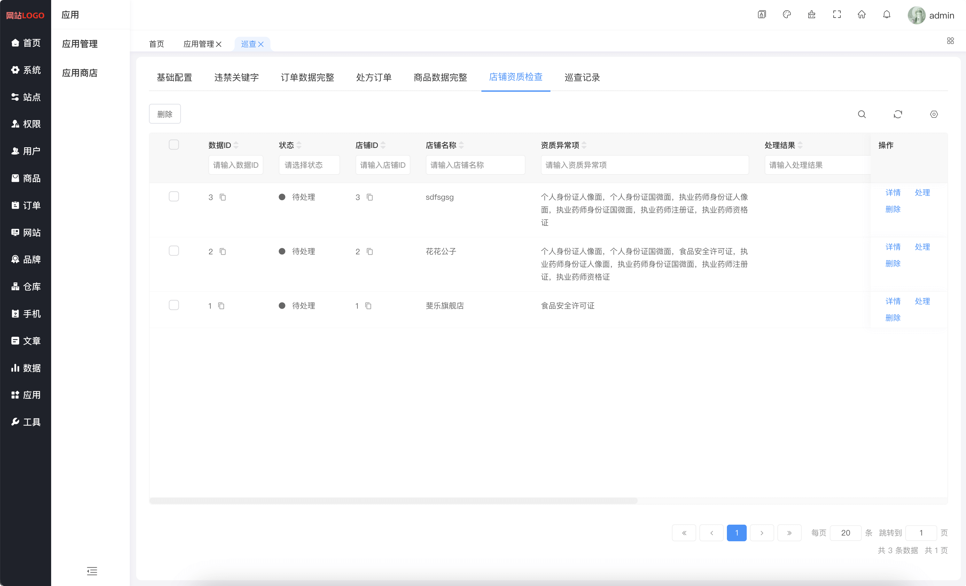Sort by 数据ID column arrows
The height and width of the screenshot is (586, 966).
(x=236, y=145)
